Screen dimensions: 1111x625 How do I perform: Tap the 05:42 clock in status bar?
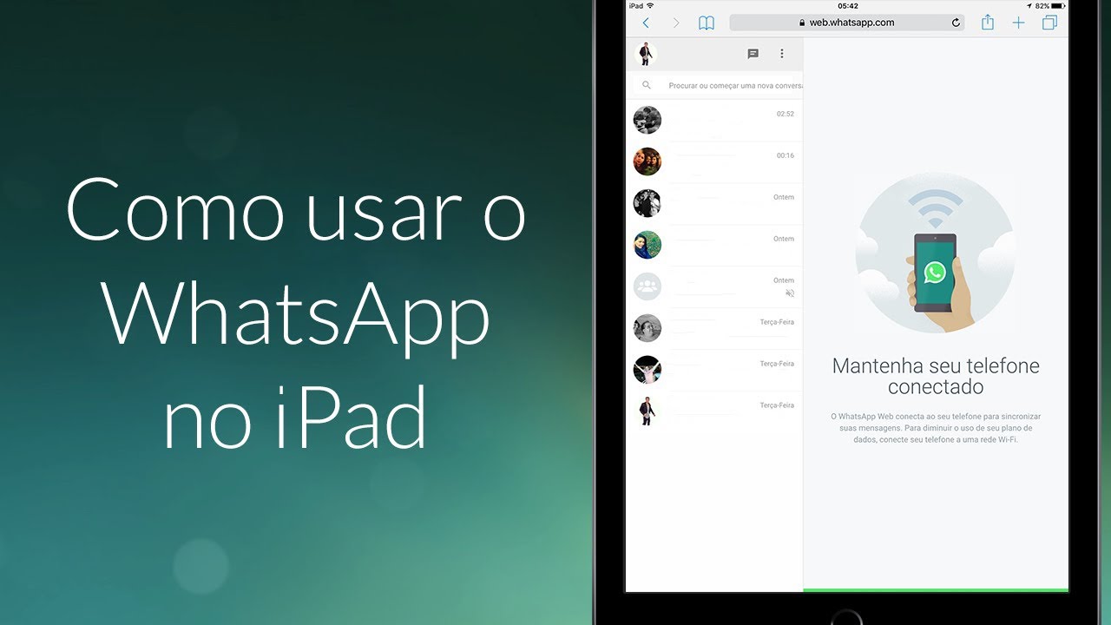848,6
